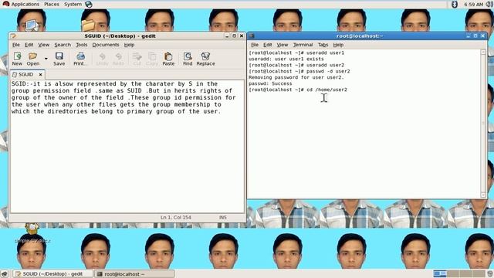Screen dimensions: 494x278
Task: Open the folder desktop icon
Action: point(88,25)
